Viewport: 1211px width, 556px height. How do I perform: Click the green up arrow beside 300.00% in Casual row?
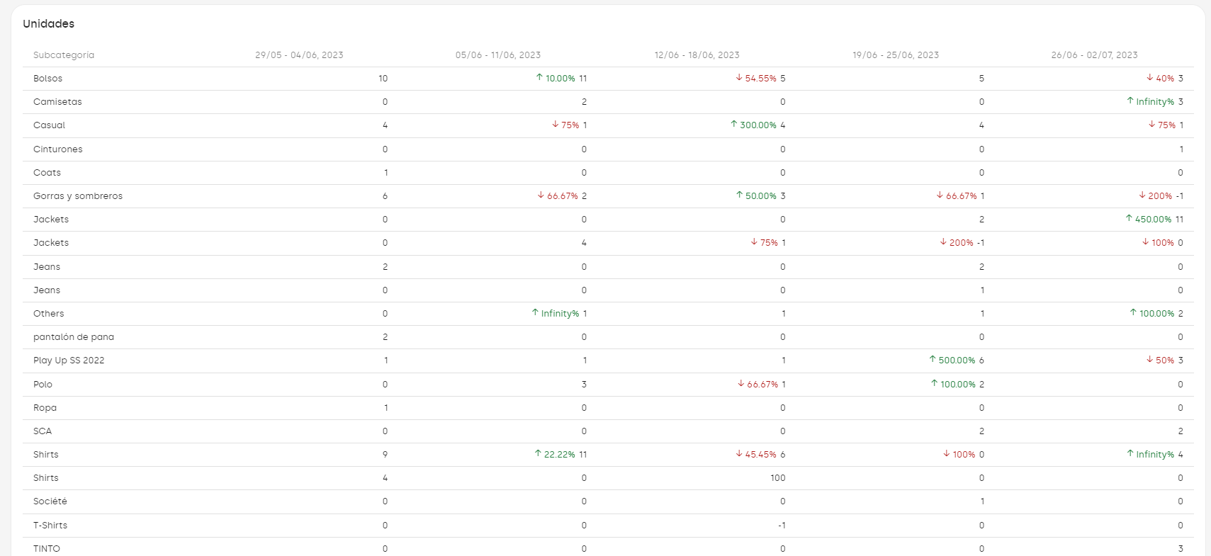[734, 125]
